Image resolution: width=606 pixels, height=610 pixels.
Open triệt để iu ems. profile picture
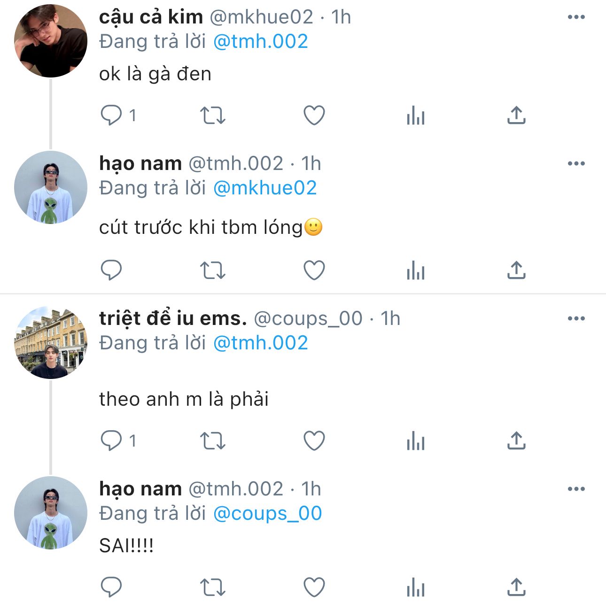point(51,342)
